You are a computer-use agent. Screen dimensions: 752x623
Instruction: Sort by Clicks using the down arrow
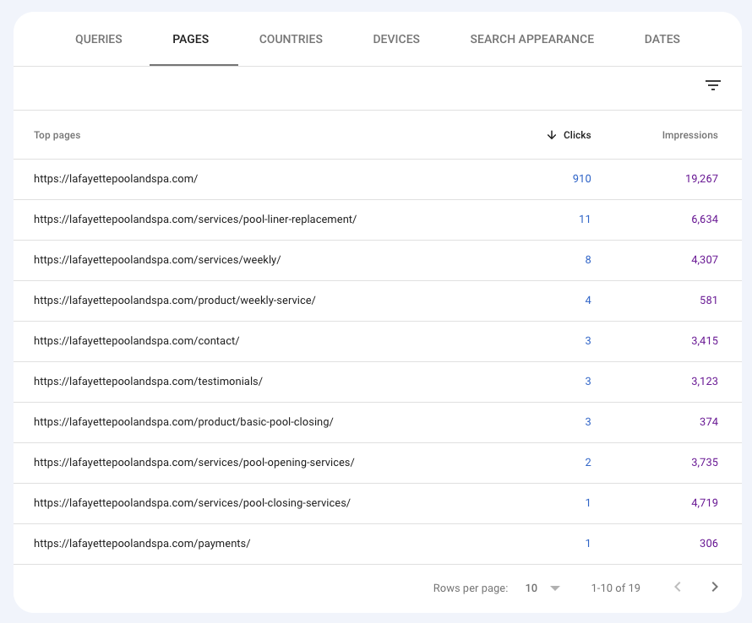click(552, 135)
